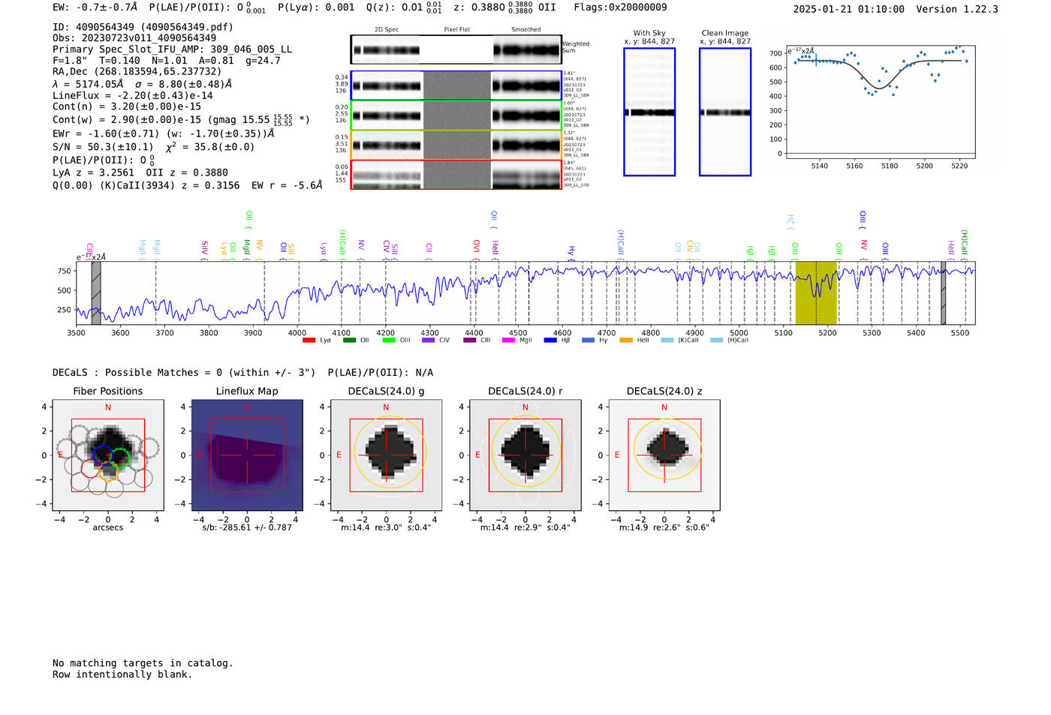Open the With Sky cutout image

(649, 113)
